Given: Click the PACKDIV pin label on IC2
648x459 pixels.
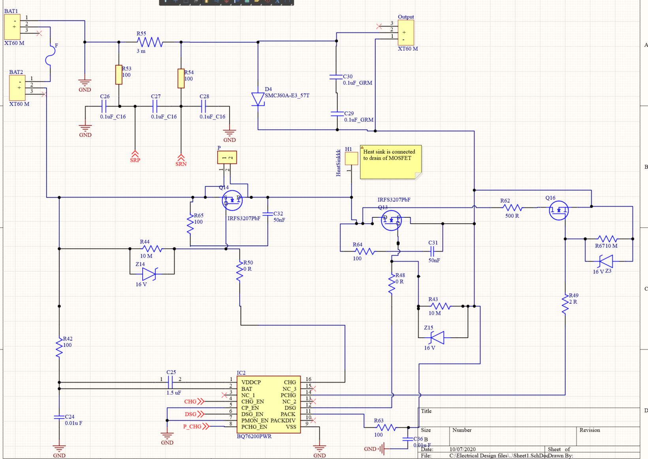Looking at the screenshot, I should [283, 420].
